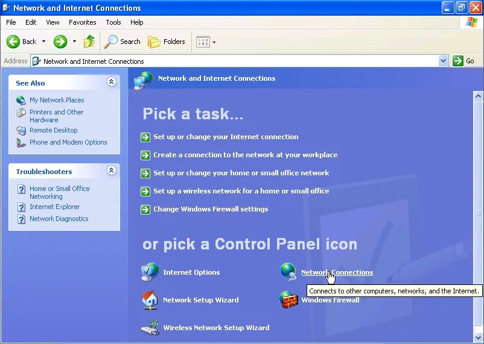The image size is (484, 344).
Task: Click the green Go arrow icon
Action: pos(458,61)
